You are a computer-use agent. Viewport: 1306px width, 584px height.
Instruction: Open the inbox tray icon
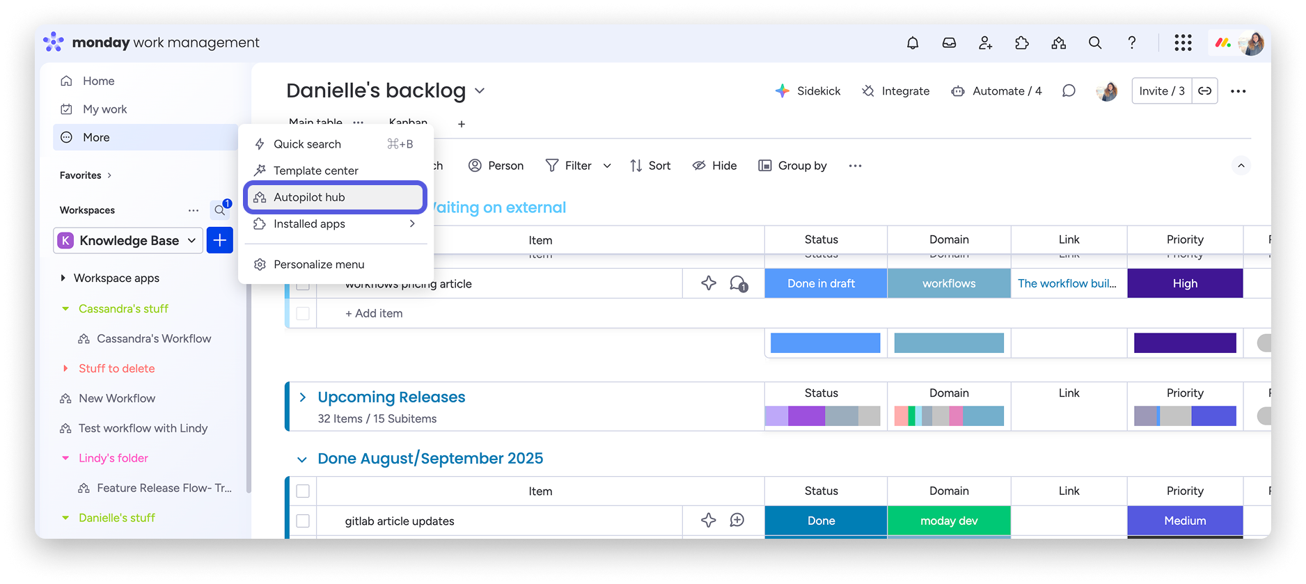pyautogui.click(x=949, y=43)
